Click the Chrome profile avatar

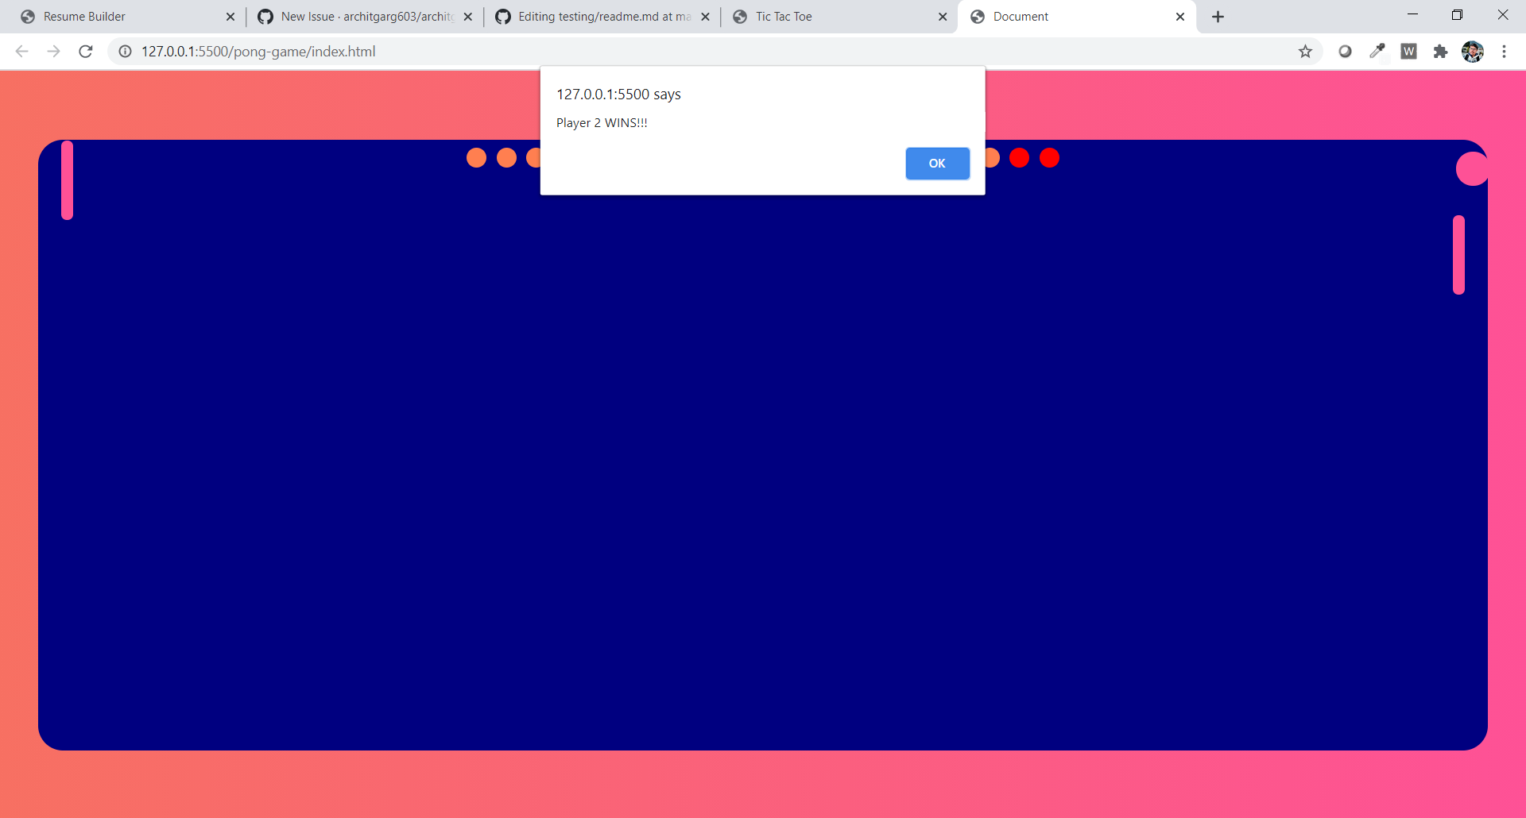coord(1473,51)
